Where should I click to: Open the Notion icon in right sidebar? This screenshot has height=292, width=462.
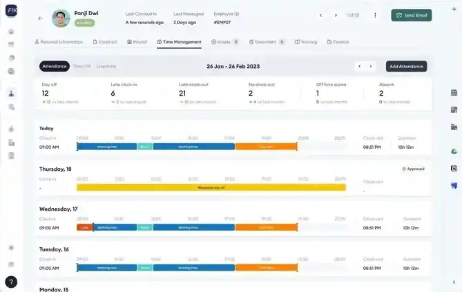(x=454, y=168)
